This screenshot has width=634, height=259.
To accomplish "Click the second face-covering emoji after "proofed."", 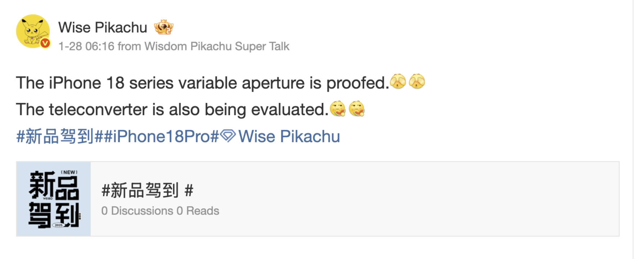I will pyautogui.click(x=417, y=82).
